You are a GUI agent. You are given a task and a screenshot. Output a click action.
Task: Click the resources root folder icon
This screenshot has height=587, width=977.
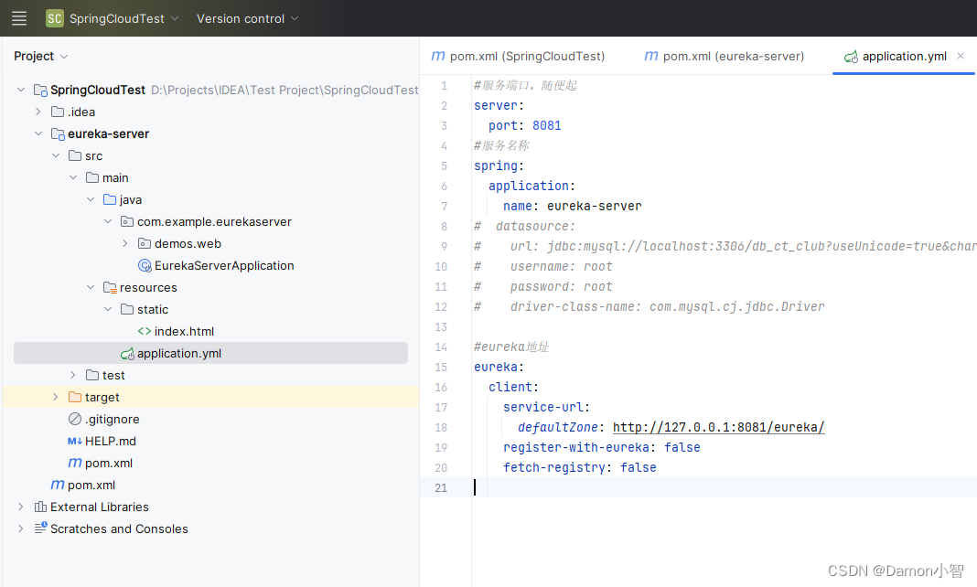tap(110, 288)
